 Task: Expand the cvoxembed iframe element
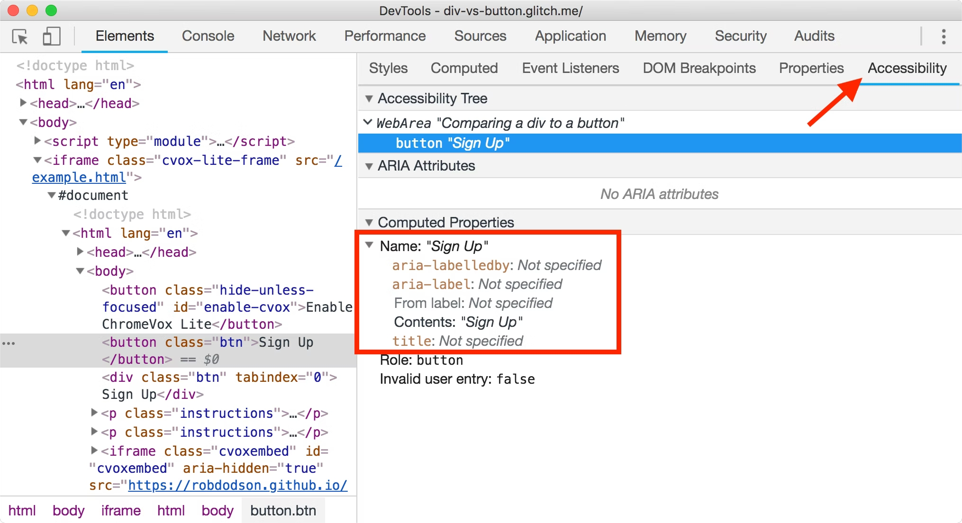point(94,450)
